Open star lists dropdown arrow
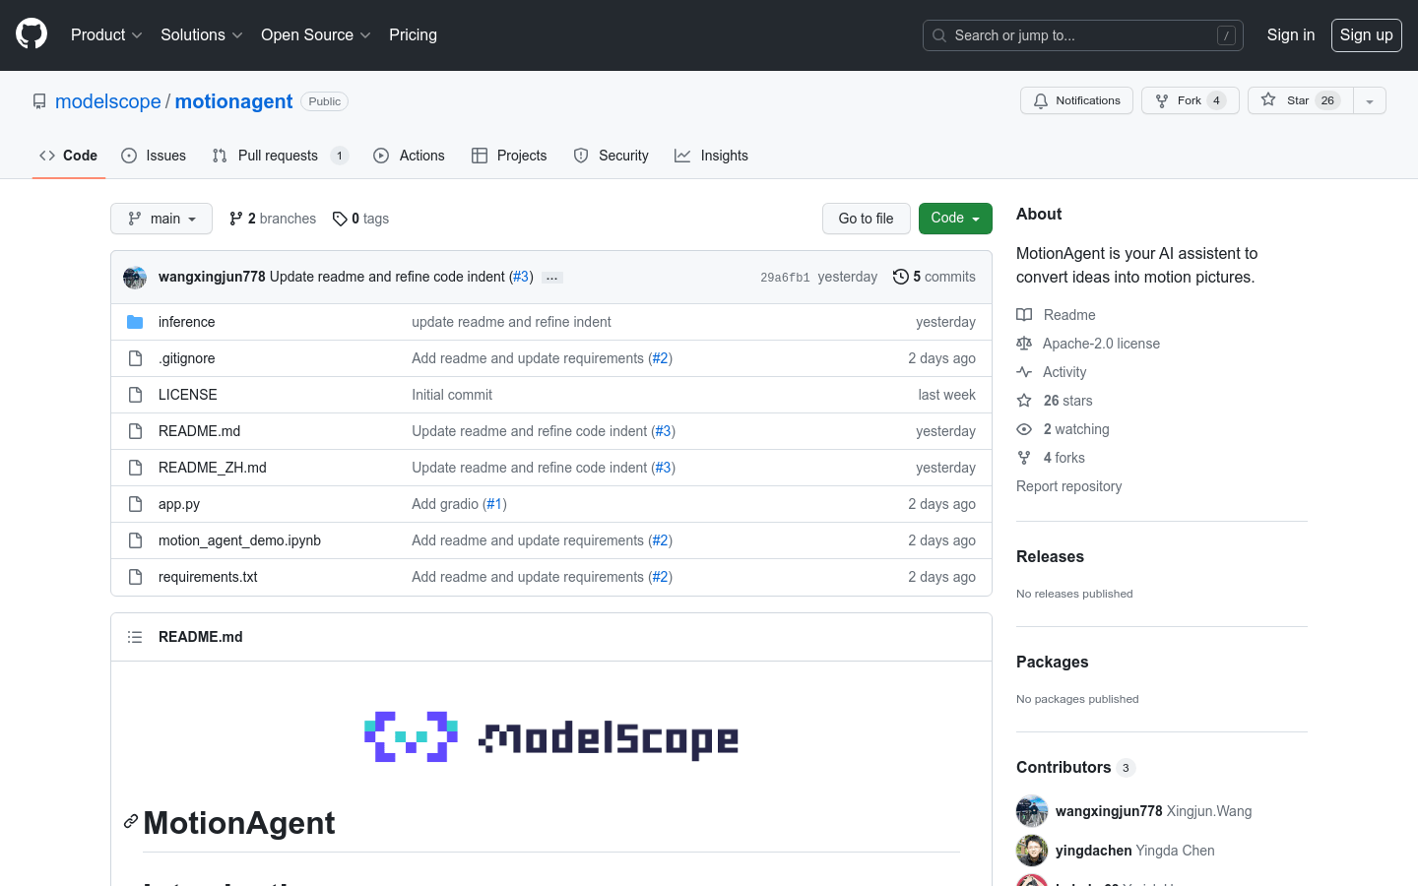 [x=1369, y=100]
